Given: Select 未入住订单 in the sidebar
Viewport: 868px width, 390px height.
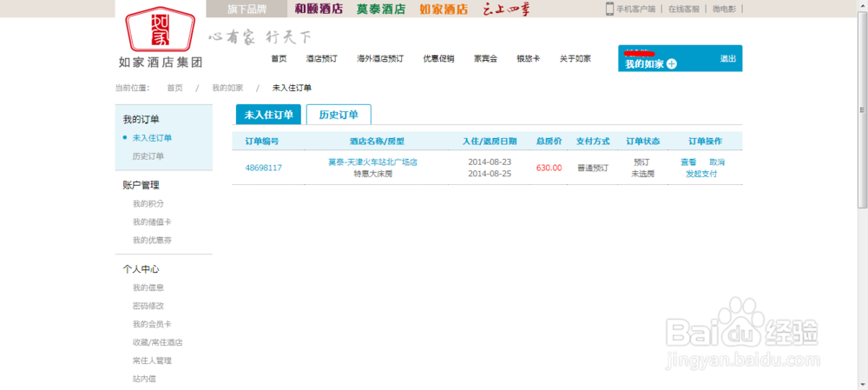Looking at the screenshot, I should [x=152, y=138].
